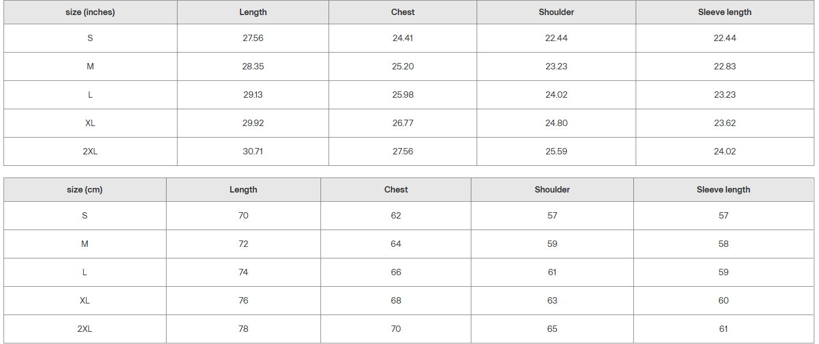819x344 pixels.
Task: Click the 28.35 length value for M
Action: click(x=253, y=66)
